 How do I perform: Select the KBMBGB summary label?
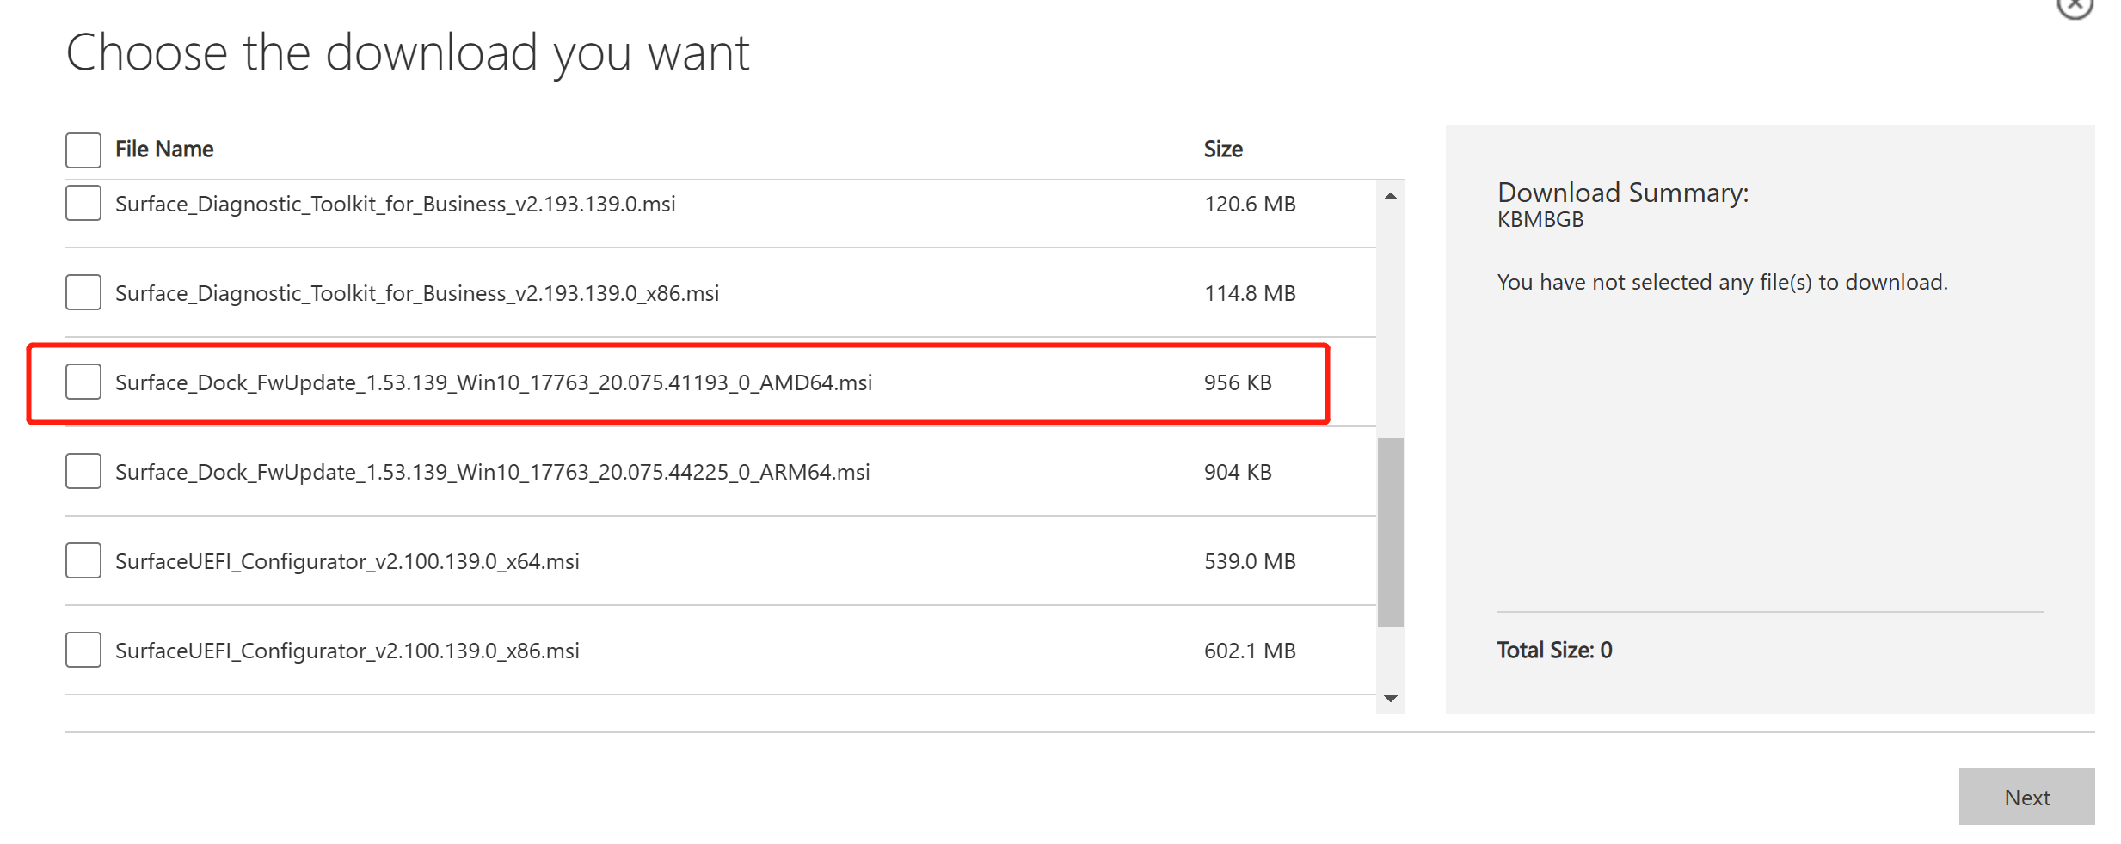pos(1540,219)
